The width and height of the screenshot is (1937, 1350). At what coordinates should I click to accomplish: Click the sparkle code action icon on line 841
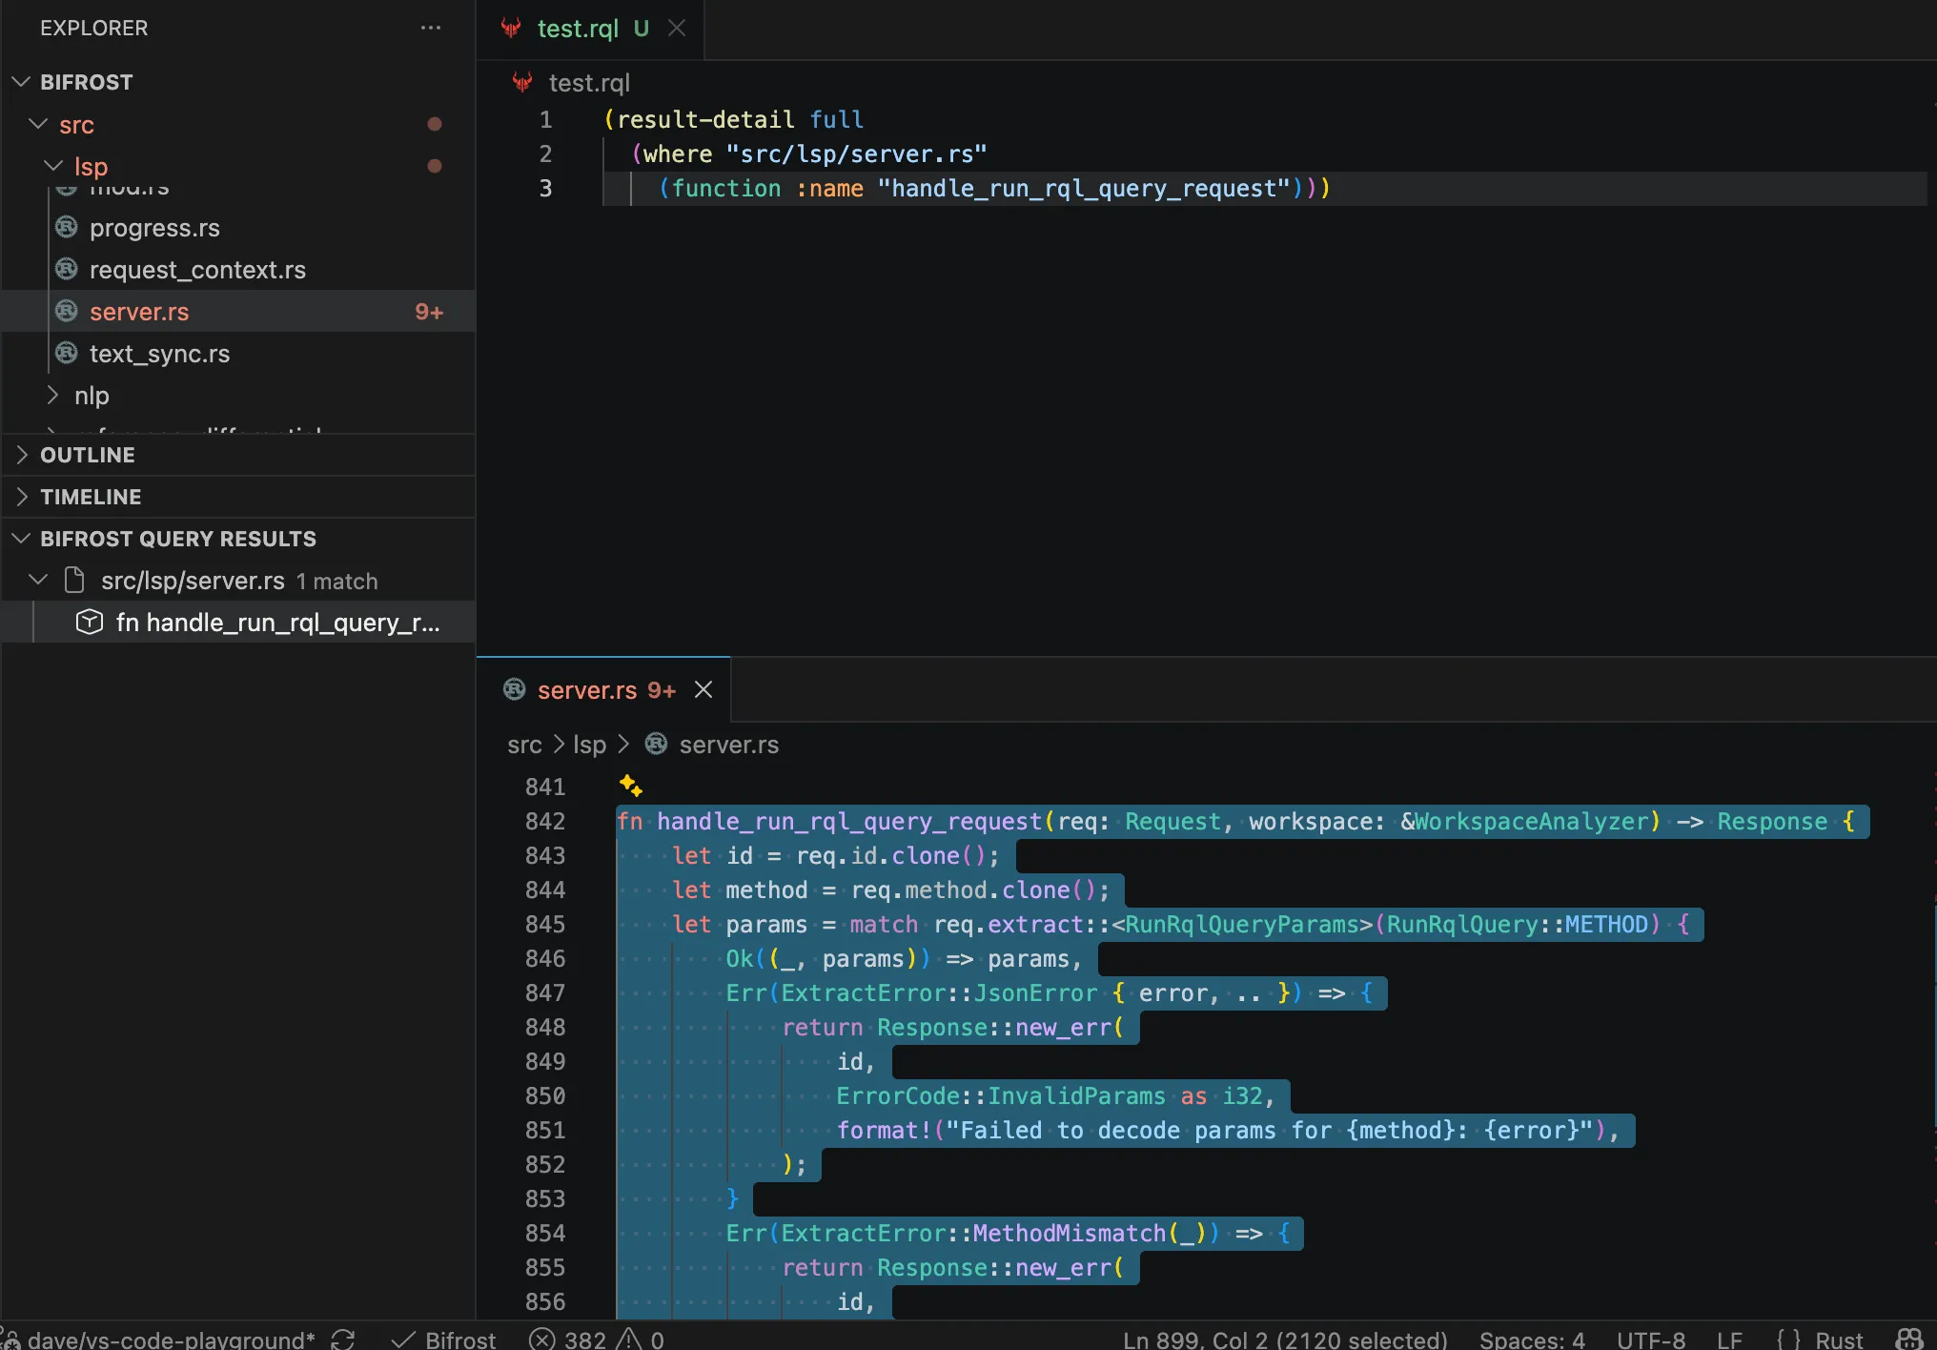630,786
